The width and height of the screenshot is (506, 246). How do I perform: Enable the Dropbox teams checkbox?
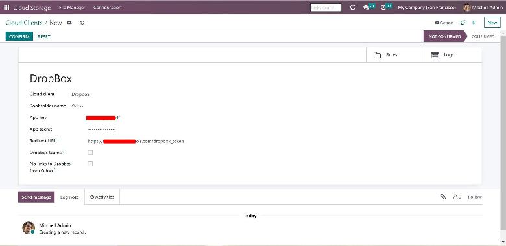click(90, 152)
